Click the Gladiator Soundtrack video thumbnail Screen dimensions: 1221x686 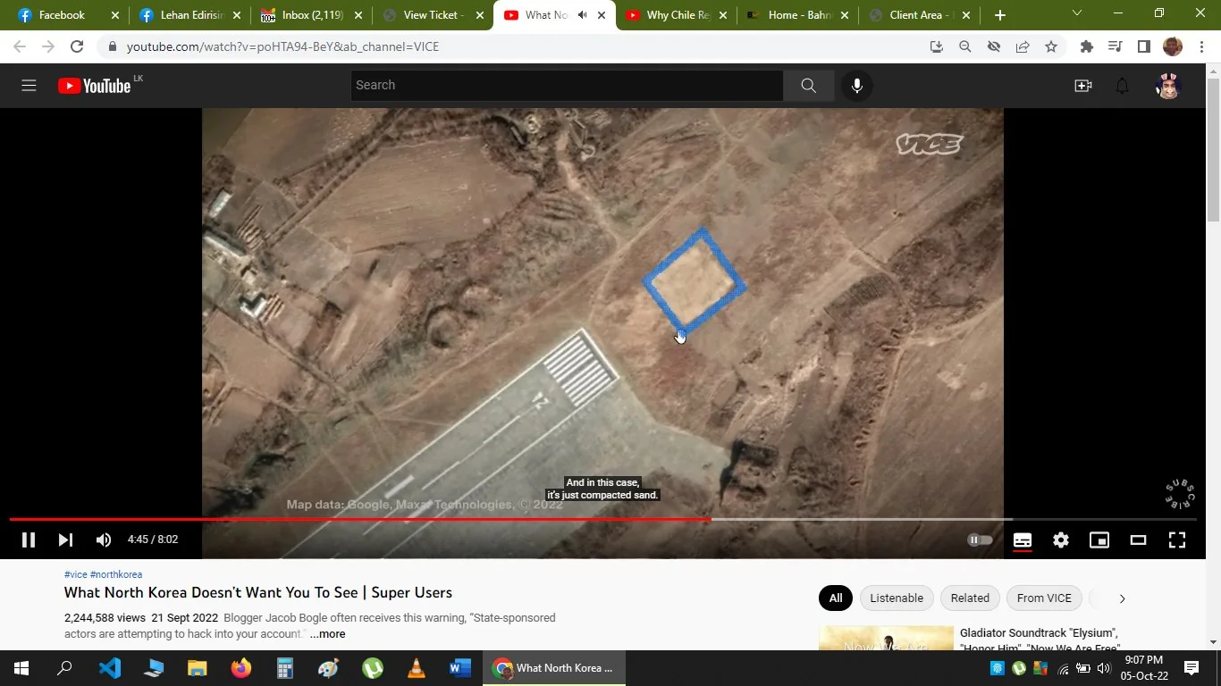[886, 638]
